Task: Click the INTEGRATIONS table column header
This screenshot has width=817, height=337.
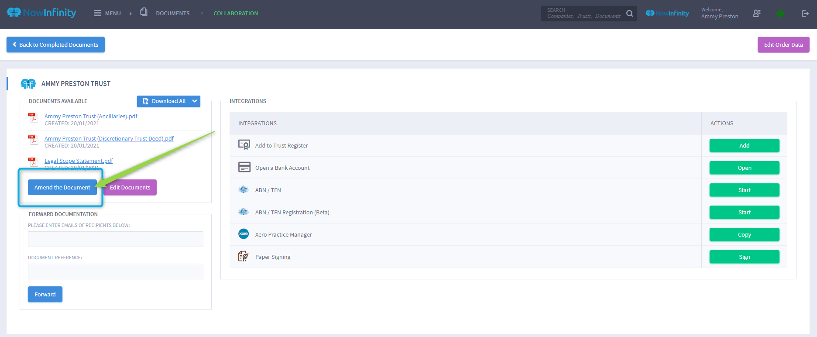Action: (257, 123)
